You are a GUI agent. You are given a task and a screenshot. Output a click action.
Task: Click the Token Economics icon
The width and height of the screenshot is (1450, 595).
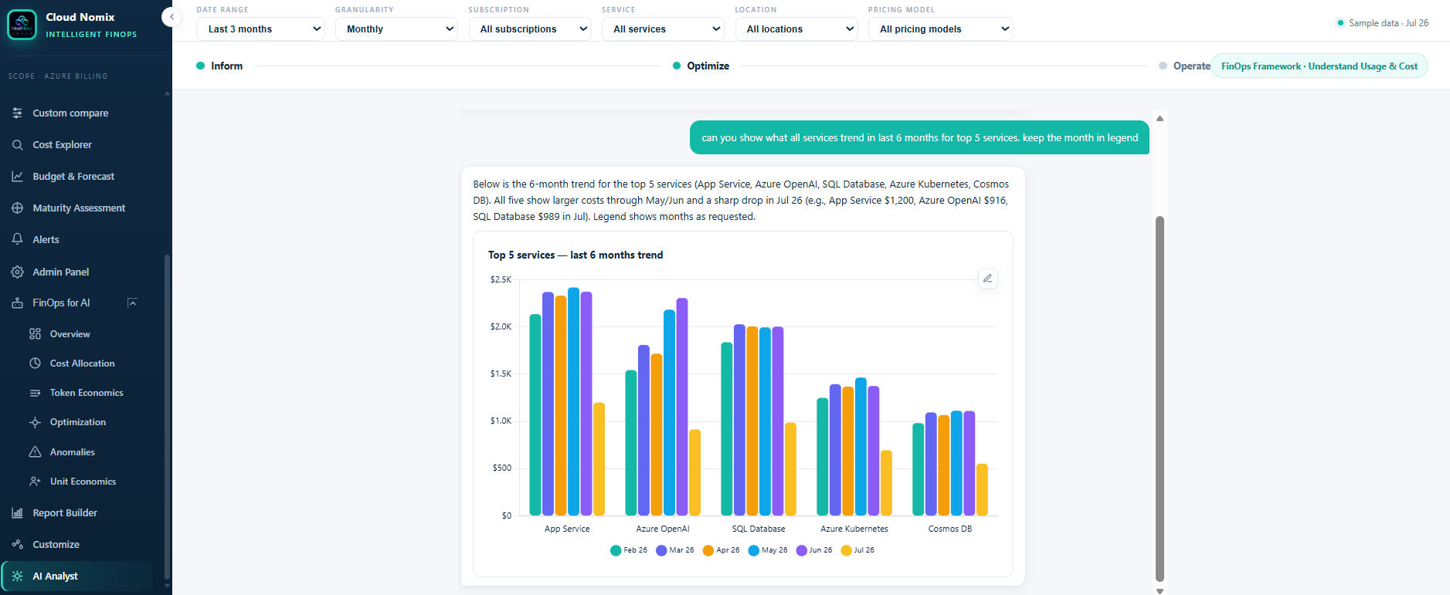[35, 393]
